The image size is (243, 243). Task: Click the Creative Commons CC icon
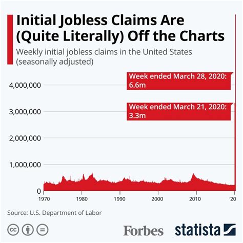click(13, 230)
